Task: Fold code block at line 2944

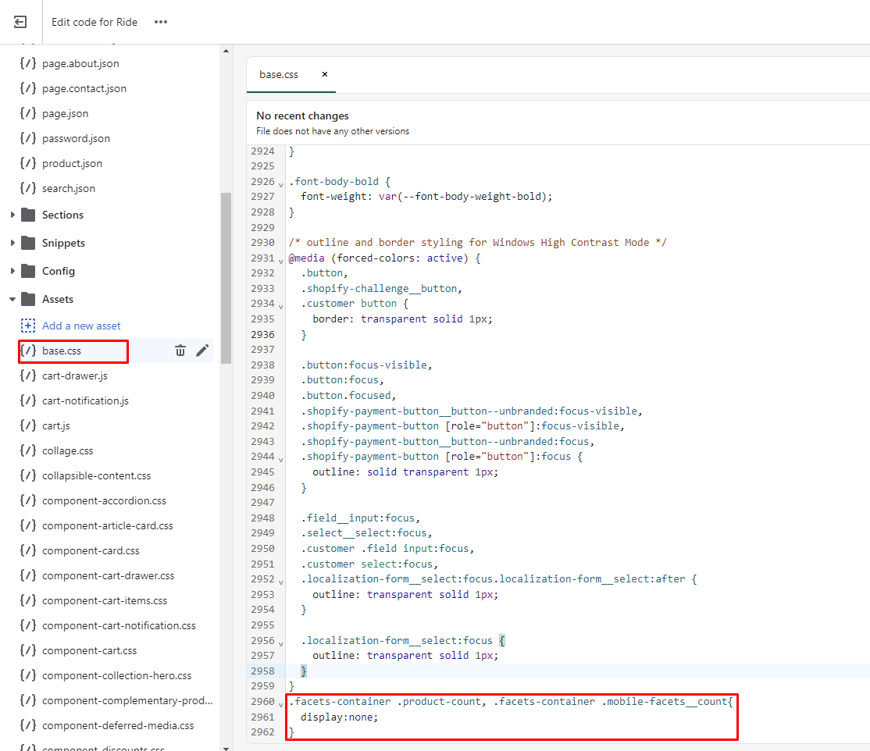Action: [280, 459]
